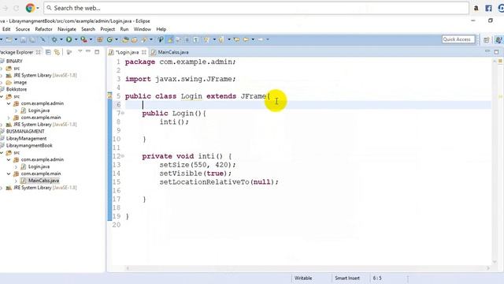Click the browser reload icon

(x=16, y=8)
